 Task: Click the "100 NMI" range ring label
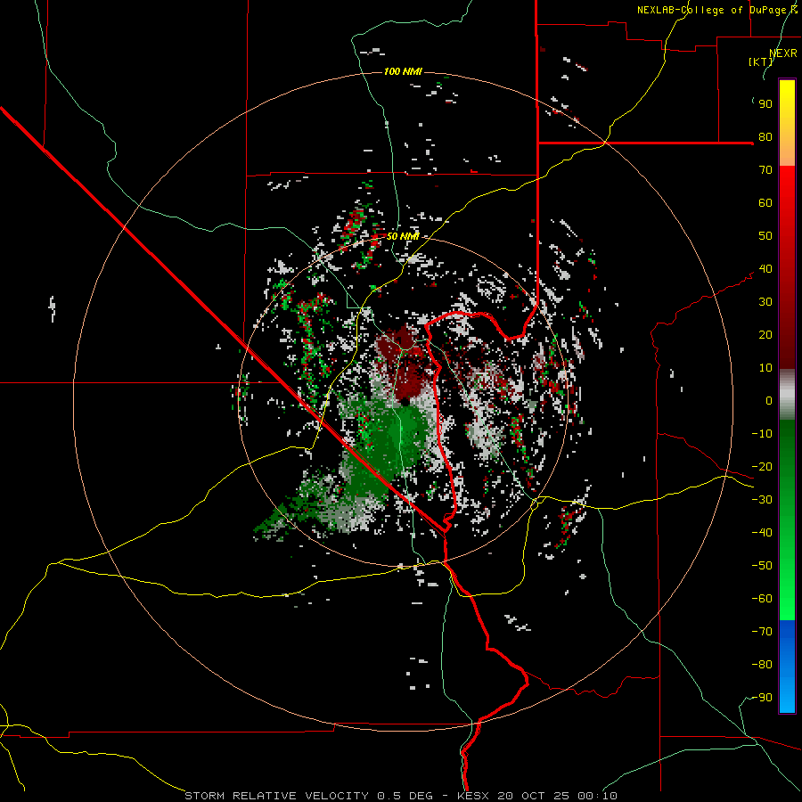pyautogui.click(x=403, y=71)
